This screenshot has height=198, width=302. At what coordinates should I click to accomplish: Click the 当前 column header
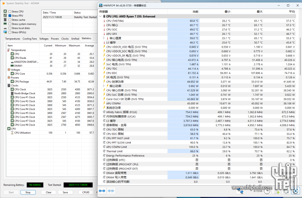[195, 11]
